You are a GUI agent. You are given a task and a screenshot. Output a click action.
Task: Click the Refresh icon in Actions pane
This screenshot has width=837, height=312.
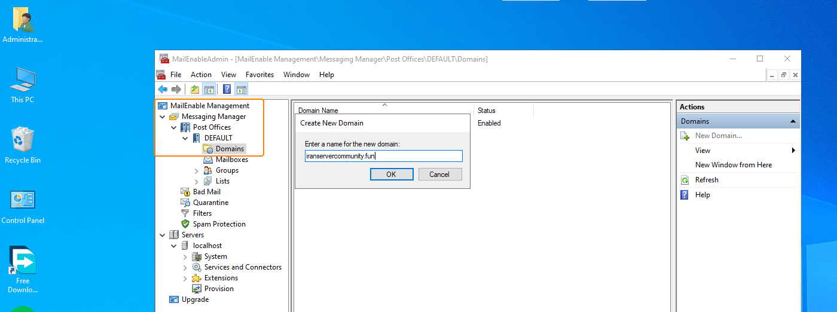pos(685,180)
